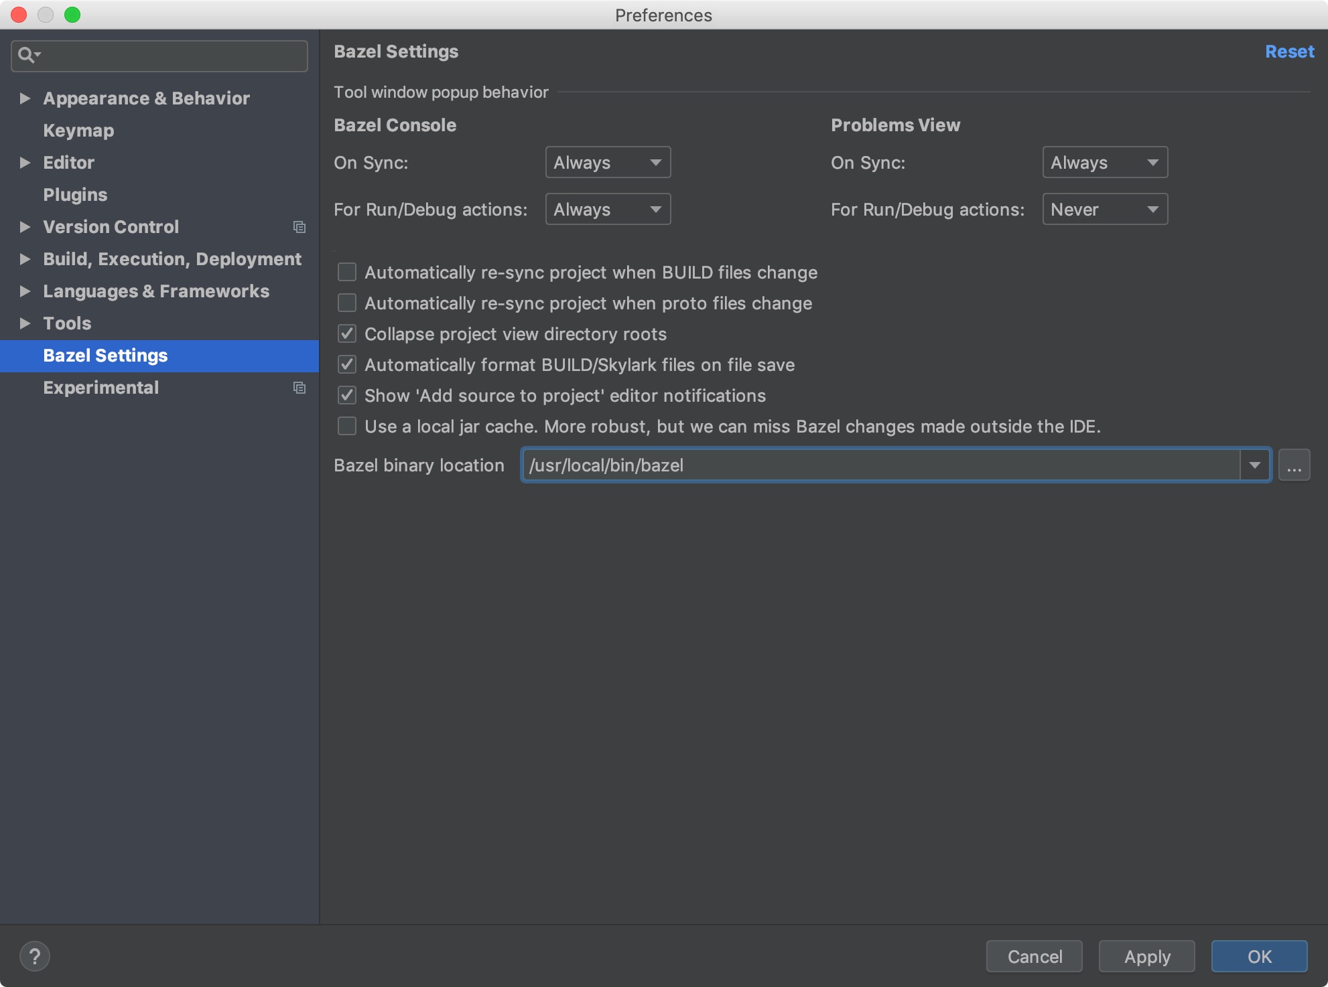Expand the Appearance & Behavior arrow
Viewport: 1328px width, 987px height.
[x=25, y=98]
